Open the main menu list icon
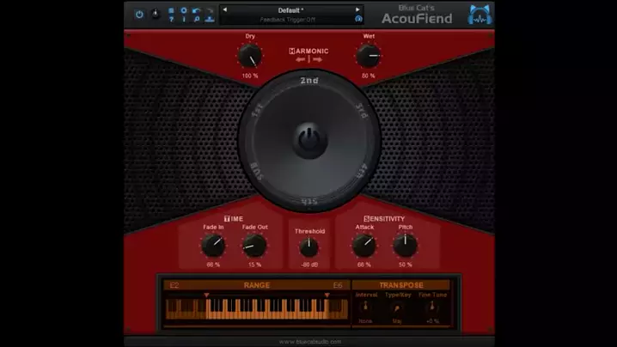This screenshot has width=617, height=347. pos(170,11)
